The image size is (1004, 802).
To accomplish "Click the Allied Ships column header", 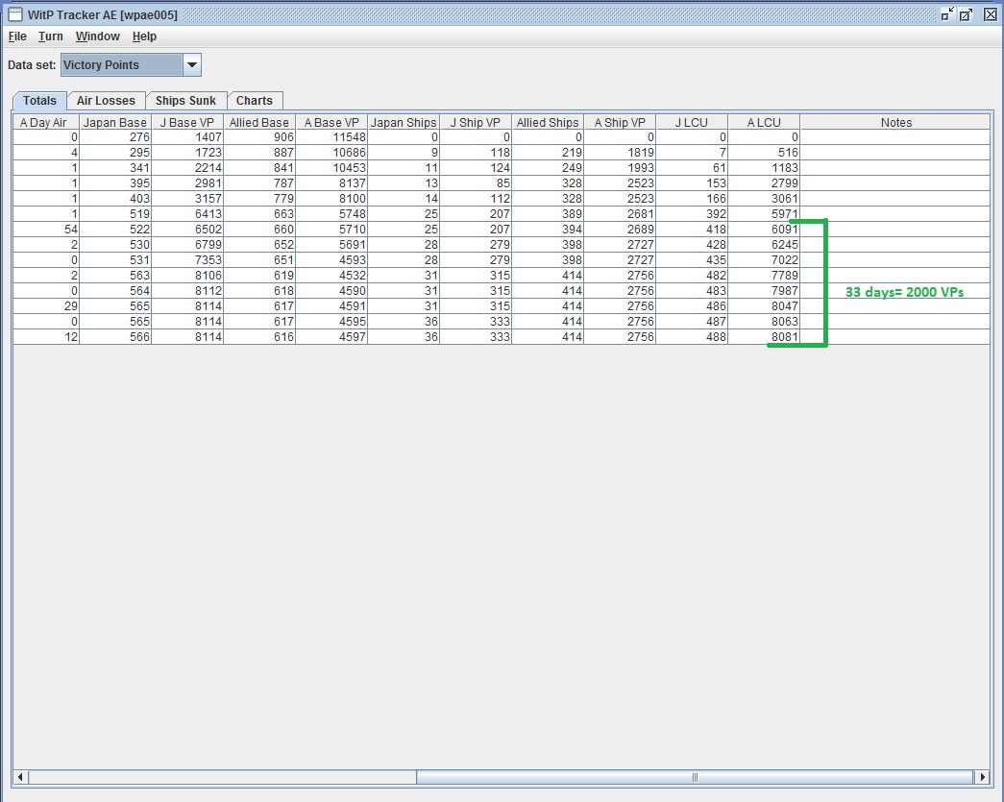I will coord(548,122).
